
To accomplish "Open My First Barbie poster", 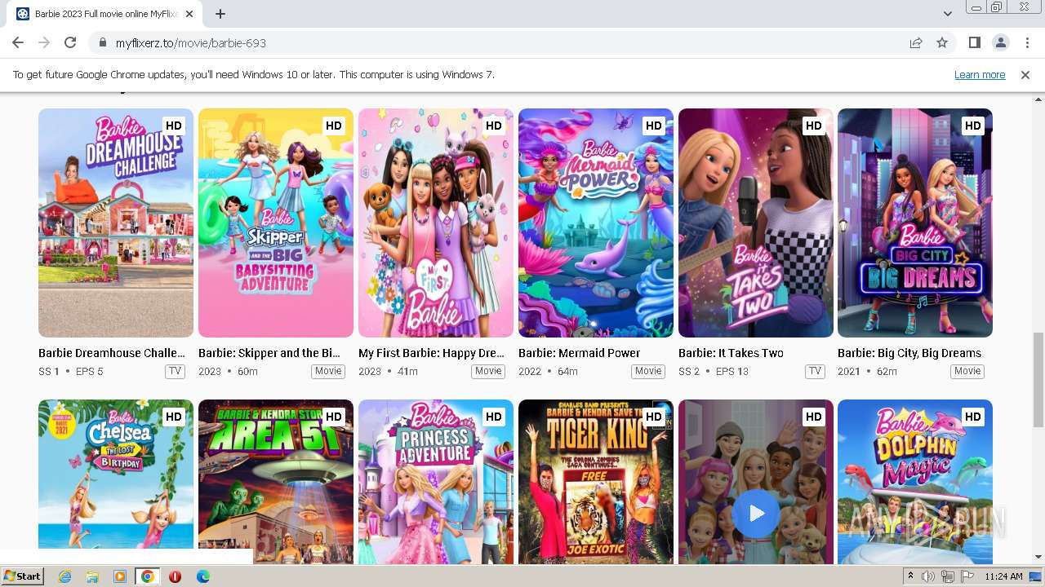I will [x=436, y=223].
